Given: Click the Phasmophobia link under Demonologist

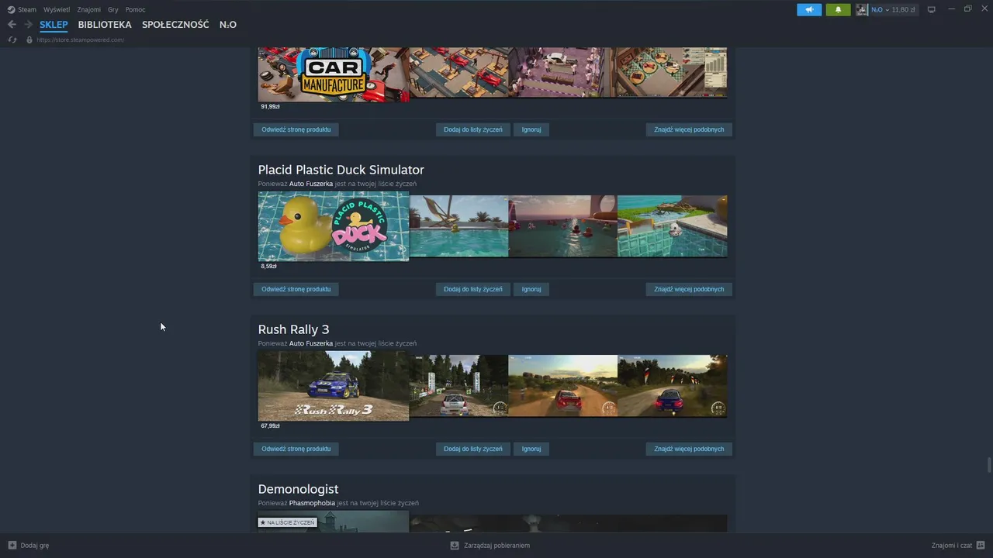Looking at the screenshot, I should click(x=312, y=503).
